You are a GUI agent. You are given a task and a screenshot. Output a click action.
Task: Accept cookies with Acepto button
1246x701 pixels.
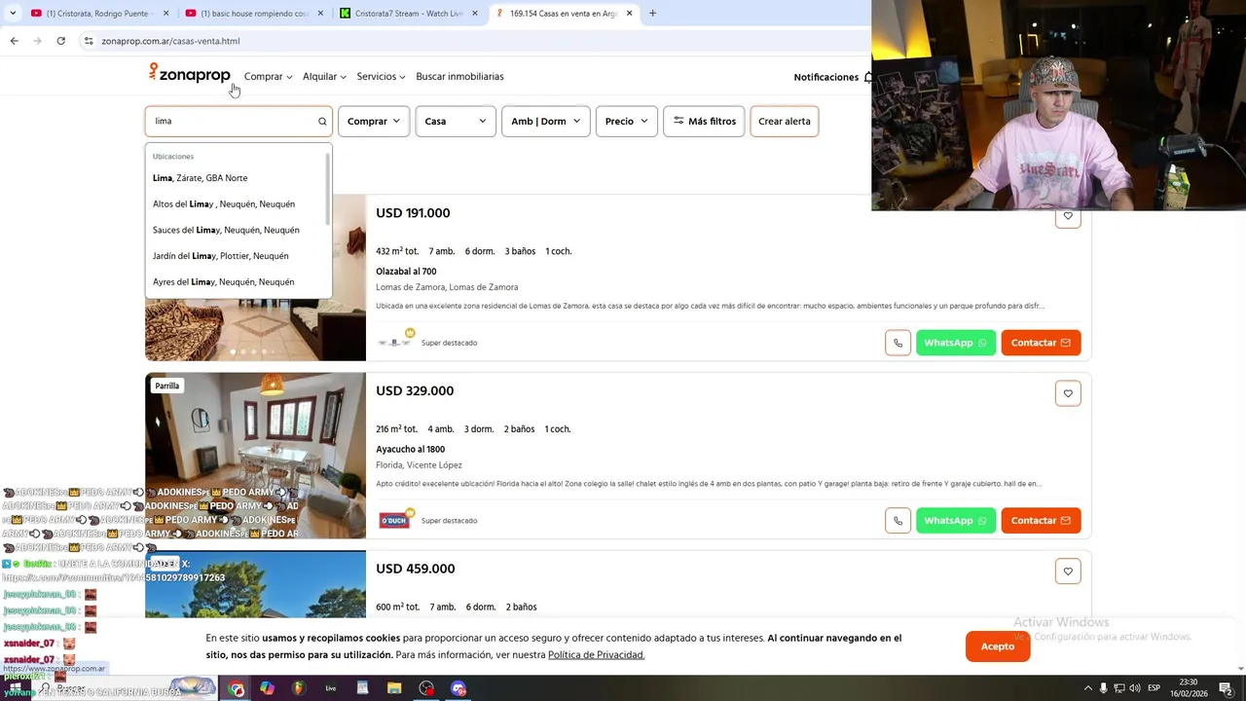998,646
